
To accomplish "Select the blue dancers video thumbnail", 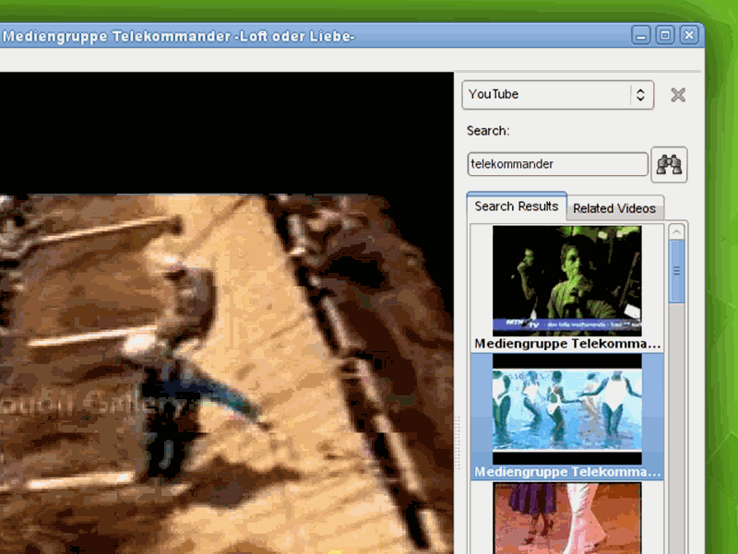I will (x=566, y=409).
